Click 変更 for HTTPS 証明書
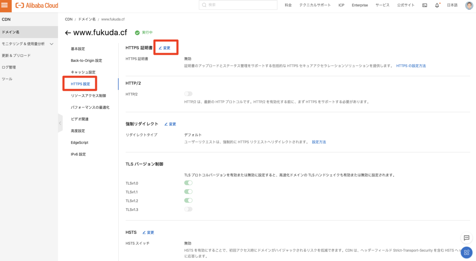 [x=165, y=48]
